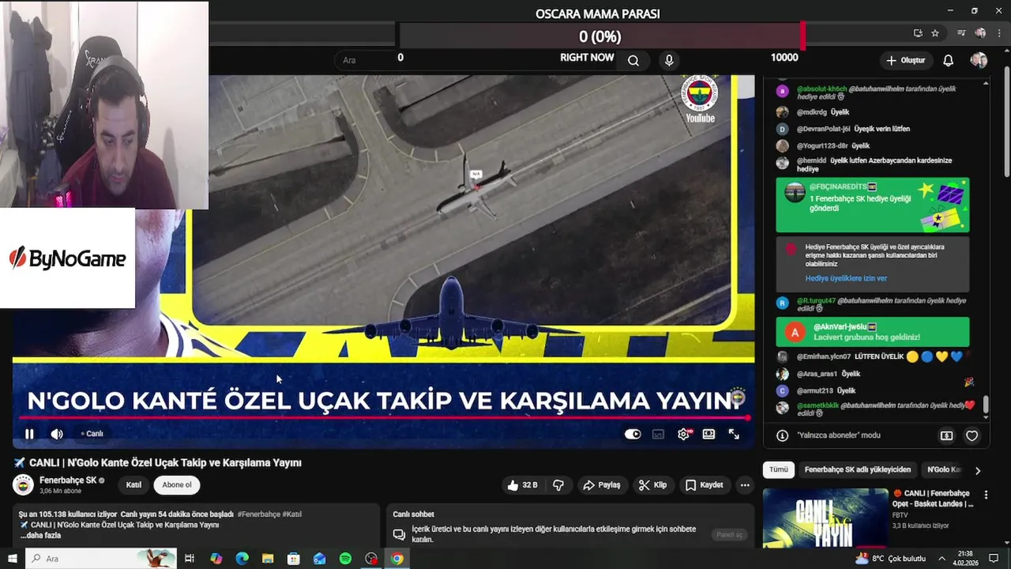Open Chrome three-dot menu

point(999,33)
